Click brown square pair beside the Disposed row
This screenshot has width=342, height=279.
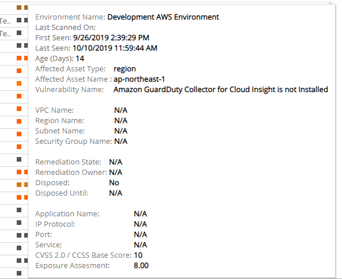22,185
